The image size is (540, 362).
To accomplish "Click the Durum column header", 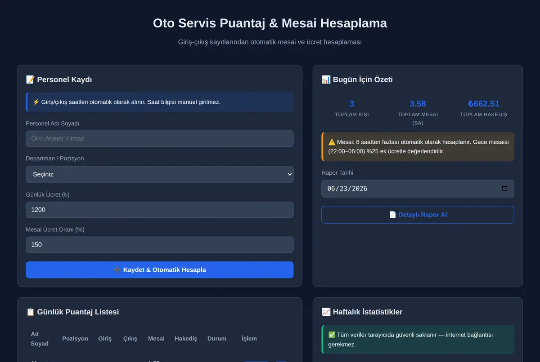I will (217, 339).
